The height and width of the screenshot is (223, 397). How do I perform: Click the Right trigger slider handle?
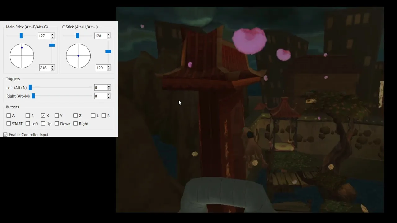pos(33,96)
